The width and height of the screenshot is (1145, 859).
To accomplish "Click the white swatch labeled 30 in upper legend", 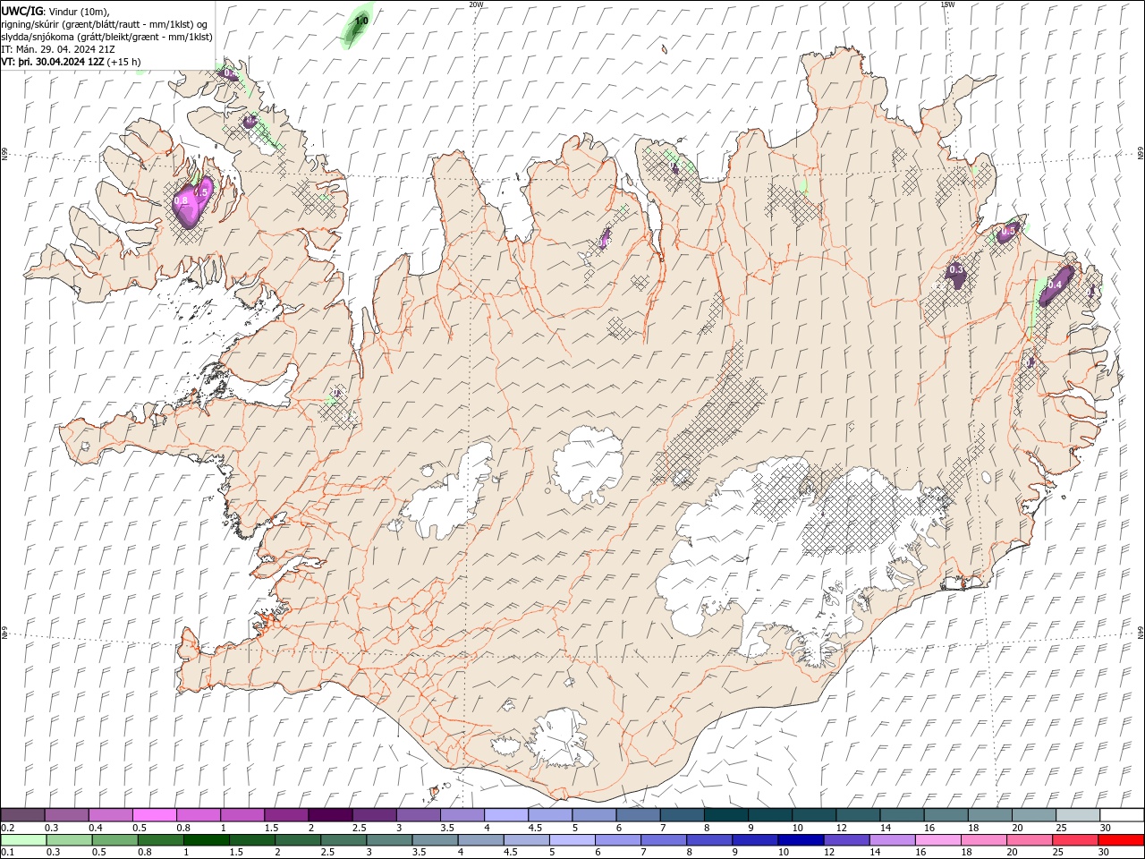I will (1121, 815).
